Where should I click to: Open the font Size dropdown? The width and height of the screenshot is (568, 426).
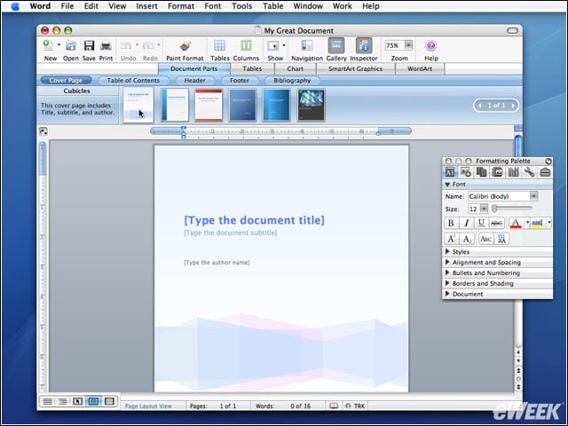coord(484,209)
